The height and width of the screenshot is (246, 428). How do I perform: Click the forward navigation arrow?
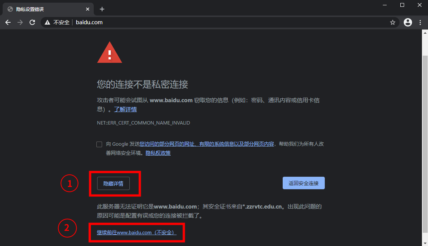point(20,22)
